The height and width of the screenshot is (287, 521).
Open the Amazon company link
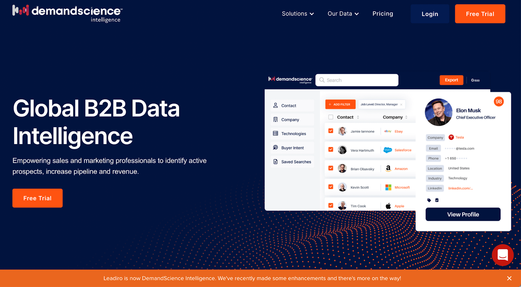coord(401,169)
